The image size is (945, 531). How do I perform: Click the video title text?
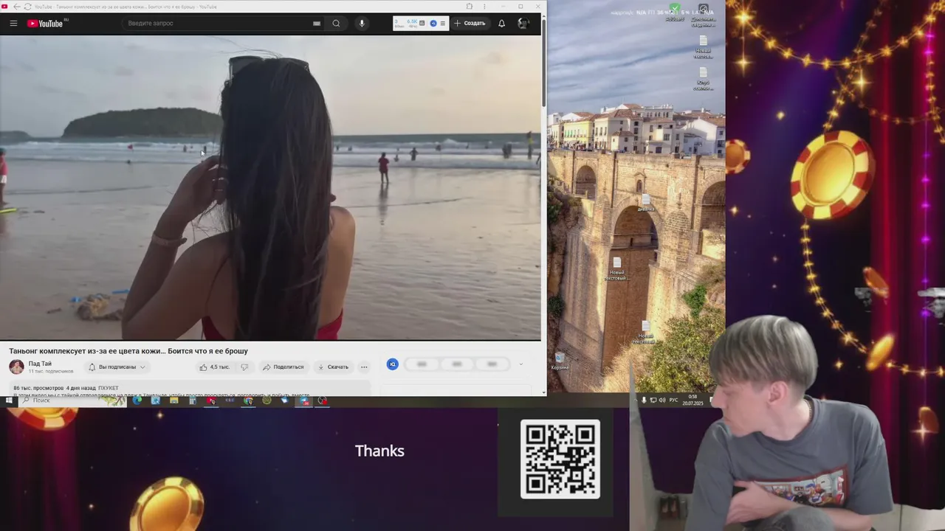click(128, 351)
